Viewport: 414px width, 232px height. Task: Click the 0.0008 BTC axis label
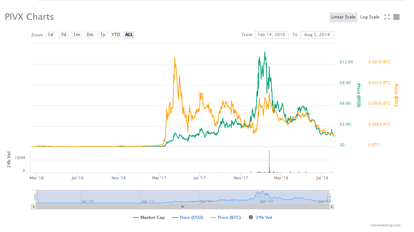coord(379,104)
